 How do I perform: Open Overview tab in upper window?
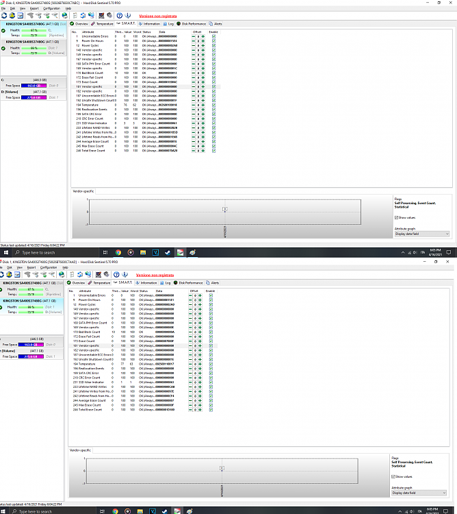click(79, 24)
